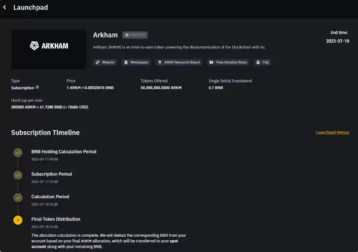The height and width of the screenshot is (252, 358).
Task: Click the BNB Holding Calculation Period checkmark
Action: point(18,153)
